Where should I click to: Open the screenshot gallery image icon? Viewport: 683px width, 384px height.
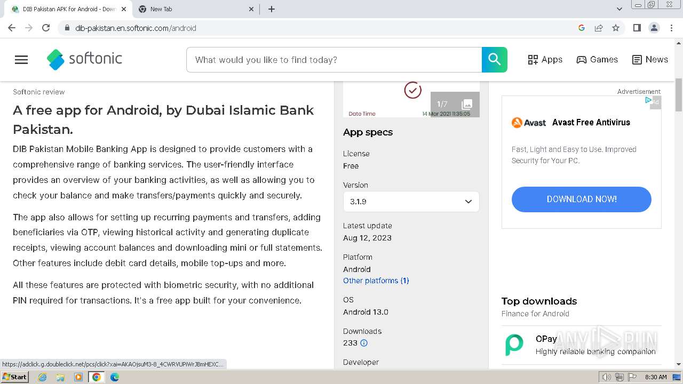[467, 105]
